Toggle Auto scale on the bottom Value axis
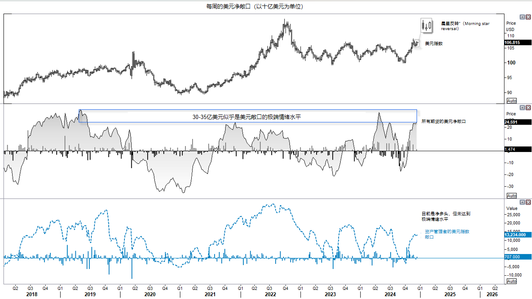The image size is (532, 299). pos(511,281)
